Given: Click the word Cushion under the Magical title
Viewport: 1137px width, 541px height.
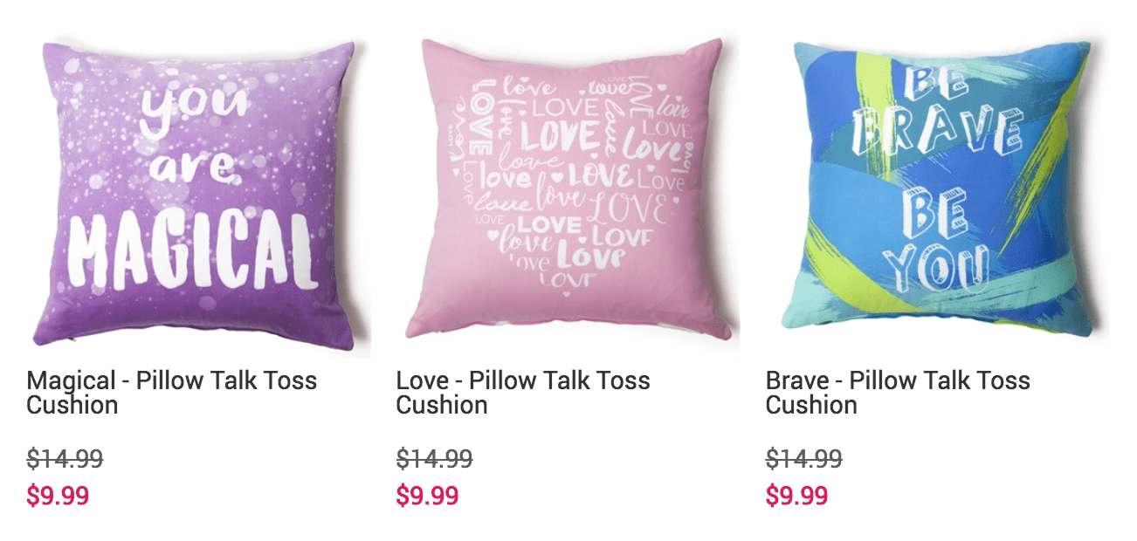Looking at the screenshot, I should (72, 406).
